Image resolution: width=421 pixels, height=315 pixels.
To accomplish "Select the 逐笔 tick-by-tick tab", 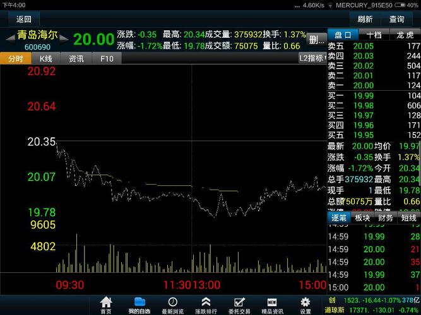I will point(339,218).
